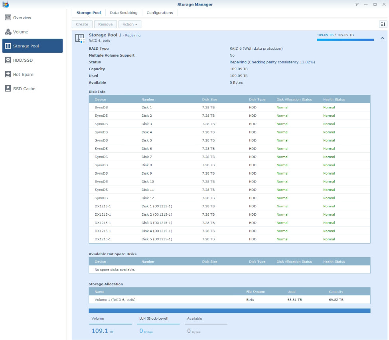Click the DSM launcher icon in the top-left corner

point(5,4)
